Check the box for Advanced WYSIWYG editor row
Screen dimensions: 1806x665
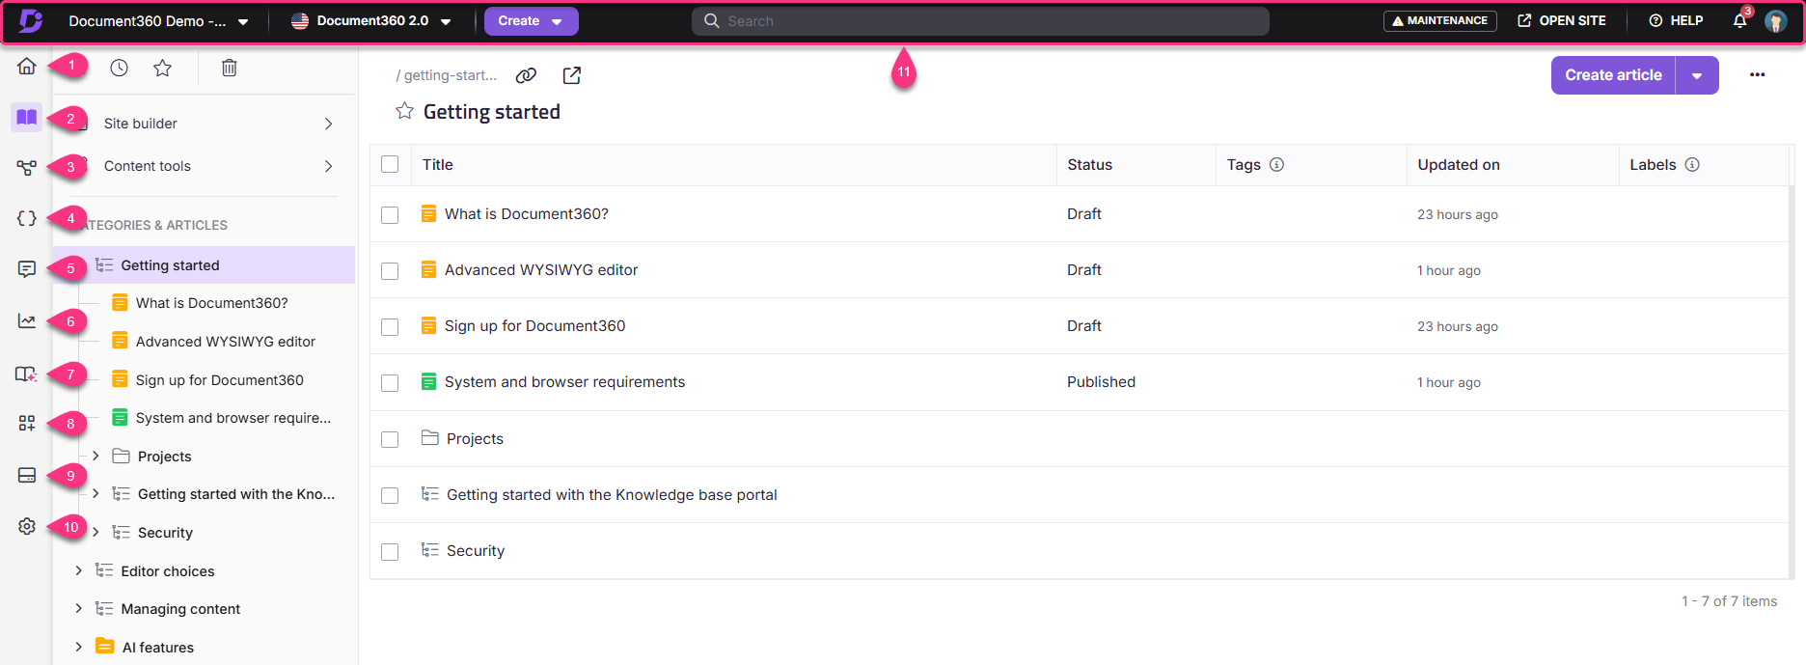(390, 271)
